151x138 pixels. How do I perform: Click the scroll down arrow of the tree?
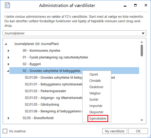coord(142,120)
